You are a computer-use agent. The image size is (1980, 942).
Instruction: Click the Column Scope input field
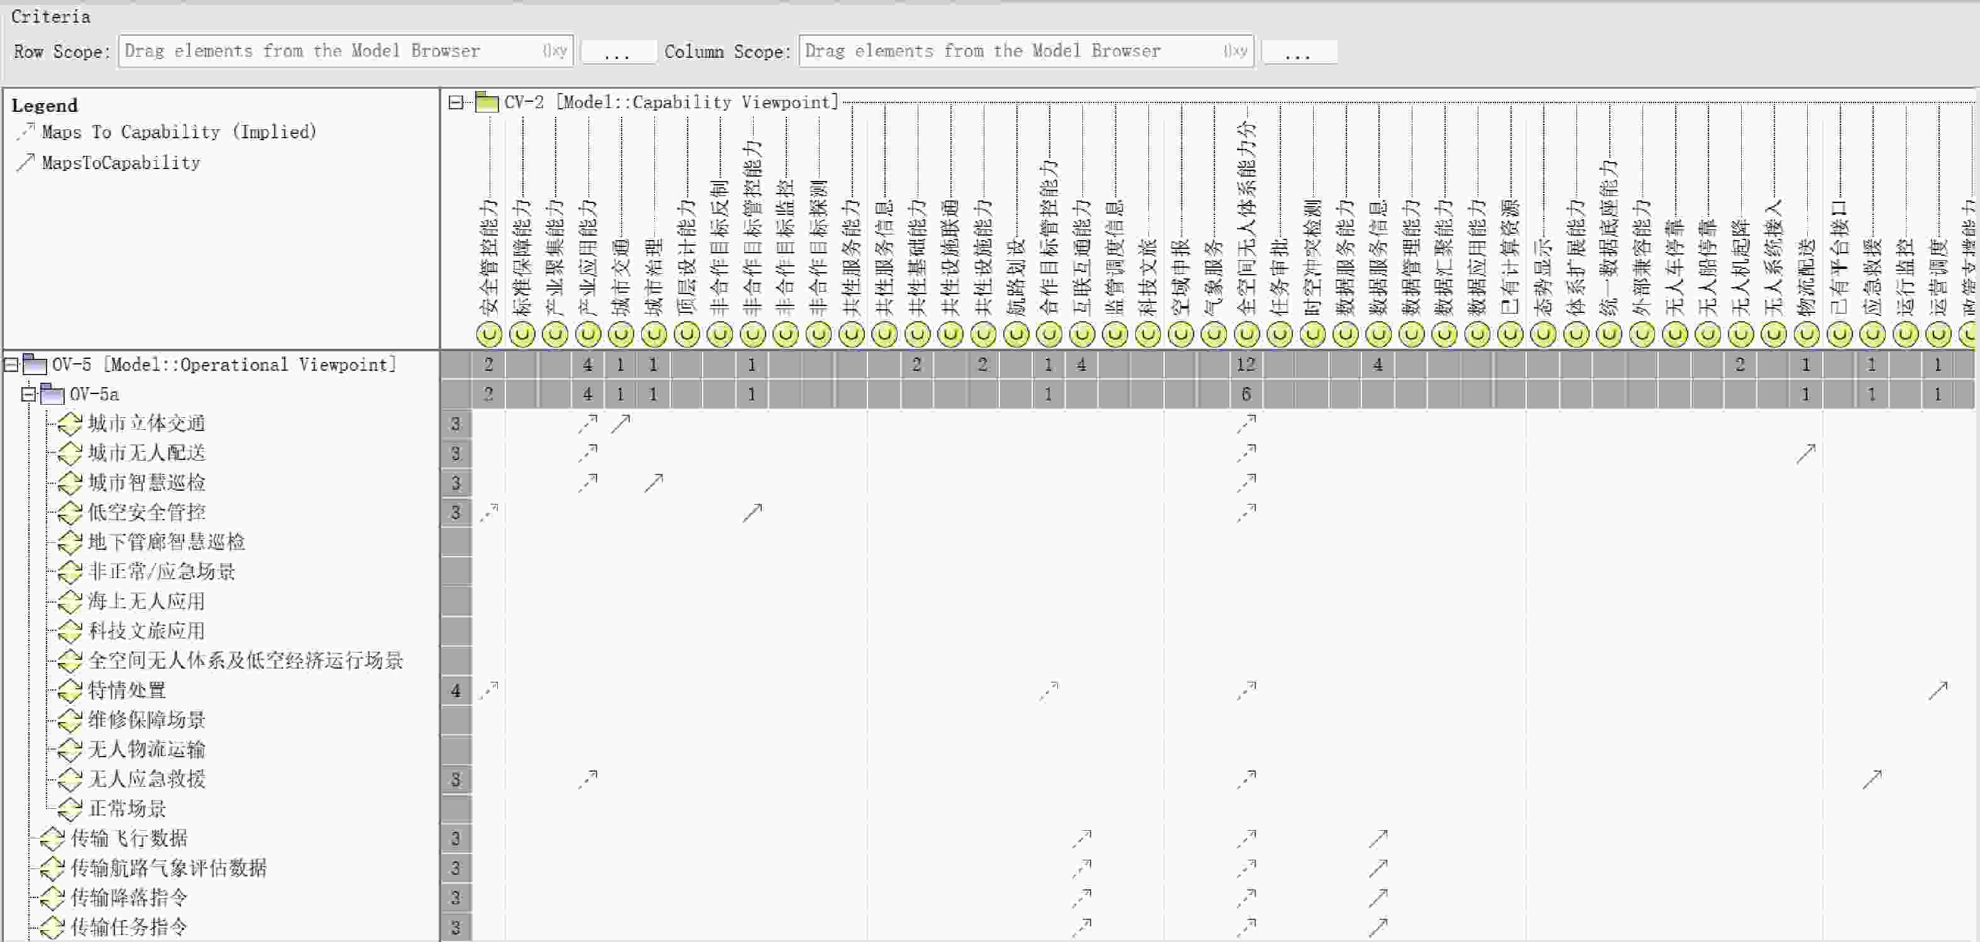coord(1026,52)
